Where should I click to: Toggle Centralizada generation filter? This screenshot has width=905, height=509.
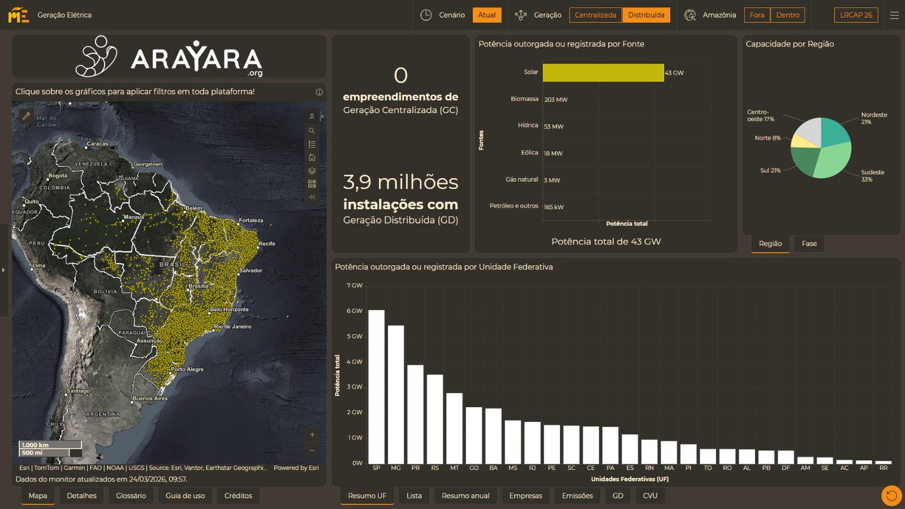[x=595, y=15]
